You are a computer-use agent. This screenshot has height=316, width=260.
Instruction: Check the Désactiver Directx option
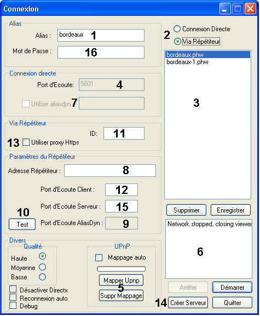tap(13, 289)
